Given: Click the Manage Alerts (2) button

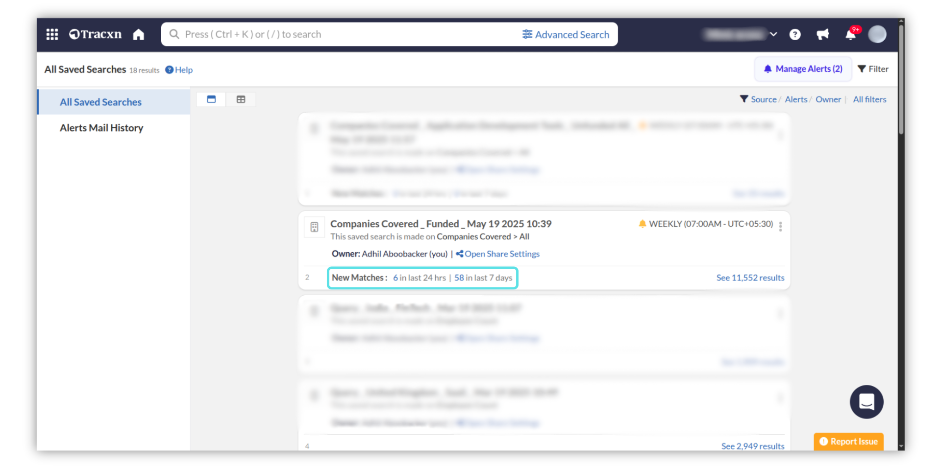Looking at the screenshot, I should (x=803, y=69).
